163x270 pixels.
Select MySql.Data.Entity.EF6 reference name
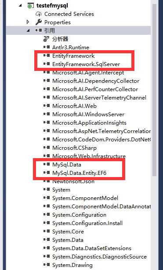coord(79,173)
